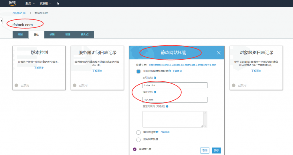
Task: Select the 禁用网站托管 radio option
Action: click(x=138, y=140)
